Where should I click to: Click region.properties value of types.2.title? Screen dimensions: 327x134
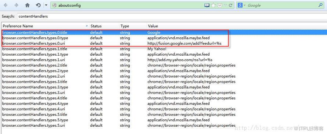191,65
